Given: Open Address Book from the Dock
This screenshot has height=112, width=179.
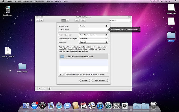Looking at the screenshot, I should 76,105.
